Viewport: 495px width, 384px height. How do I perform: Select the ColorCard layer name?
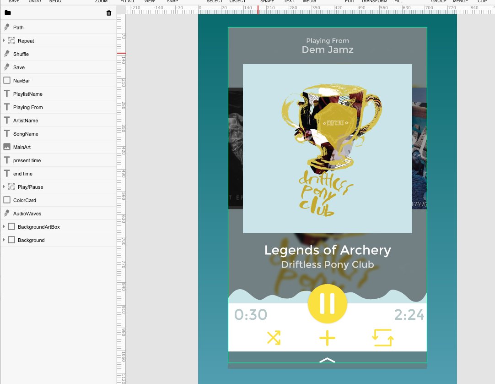[x=25, y=200]
